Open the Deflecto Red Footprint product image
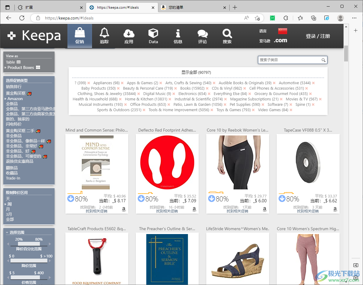363x285 pixels. tap(167, 162)
